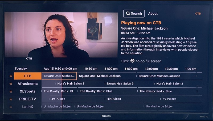Click the CTB label in top corner
Image resolution: width=213 pixels, height=121 pixels.
coord(198,14)
